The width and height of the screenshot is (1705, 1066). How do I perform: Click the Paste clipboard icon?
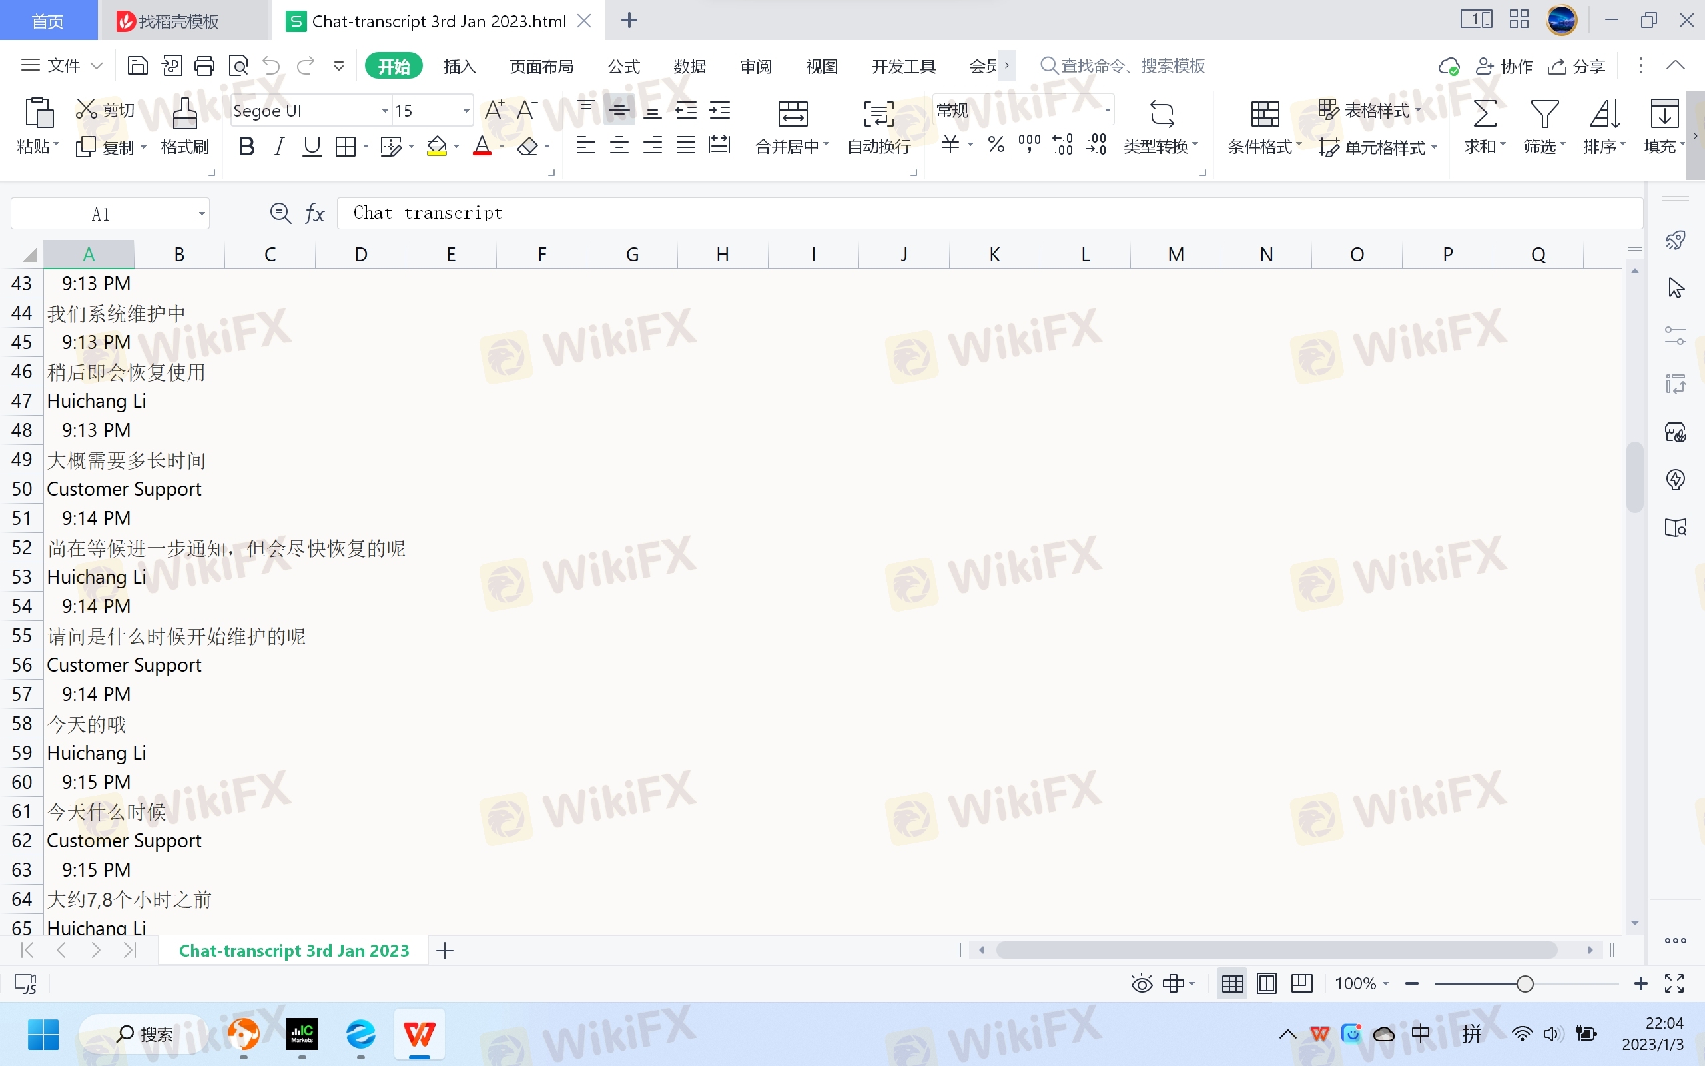39,112
